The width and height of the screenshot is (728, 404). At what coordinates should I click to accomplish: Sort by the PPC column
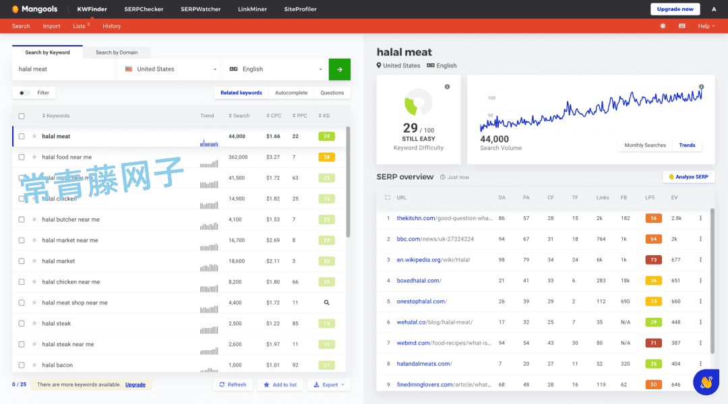coord(300,116)
